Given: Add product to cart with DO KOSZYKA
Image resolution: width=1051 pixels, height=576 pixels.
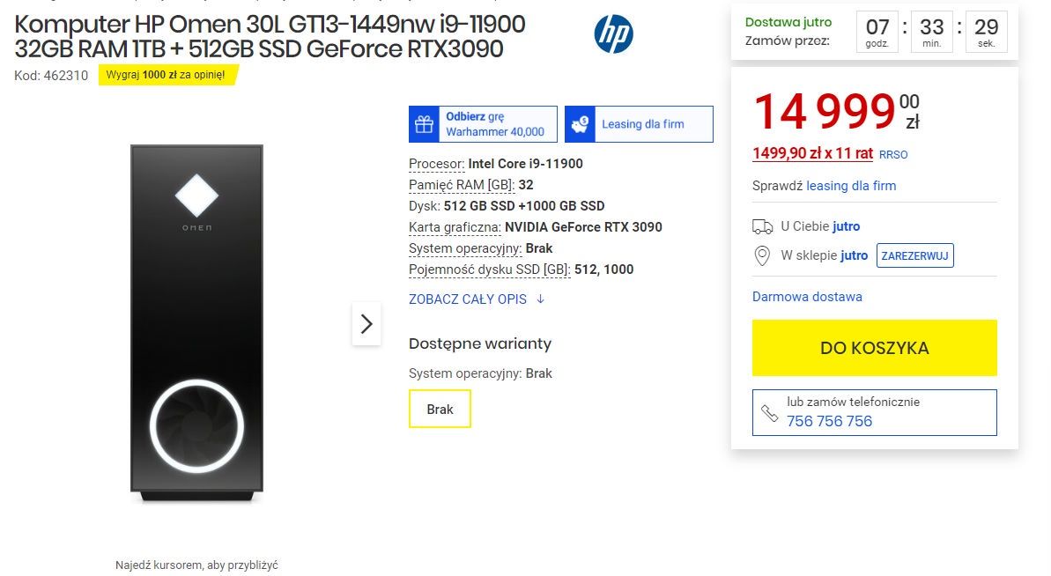Looking at the screenshot, I should point(874,348).
